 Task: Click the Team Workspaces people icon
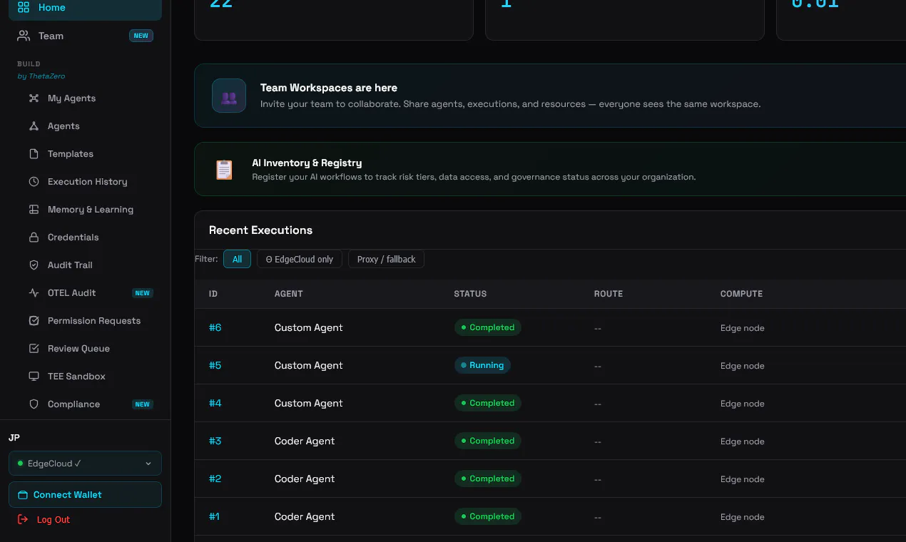pos(229,96)
